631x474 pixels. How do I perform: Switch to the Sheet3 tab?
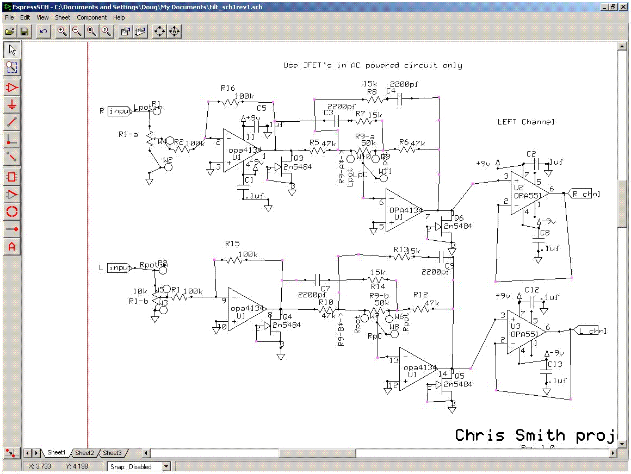coord(112,453)
